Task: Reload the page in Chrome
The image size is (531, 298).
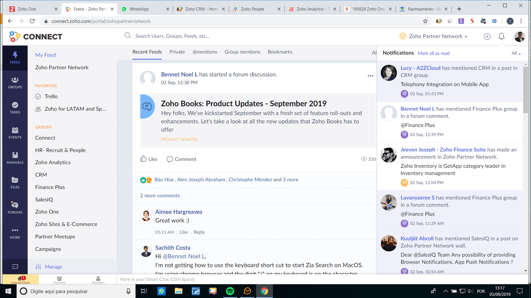Action: coord(32,21)
